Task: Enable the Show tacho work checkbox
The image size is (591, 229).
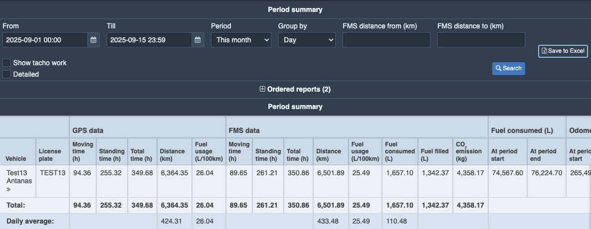Action: tap(6, 63)
